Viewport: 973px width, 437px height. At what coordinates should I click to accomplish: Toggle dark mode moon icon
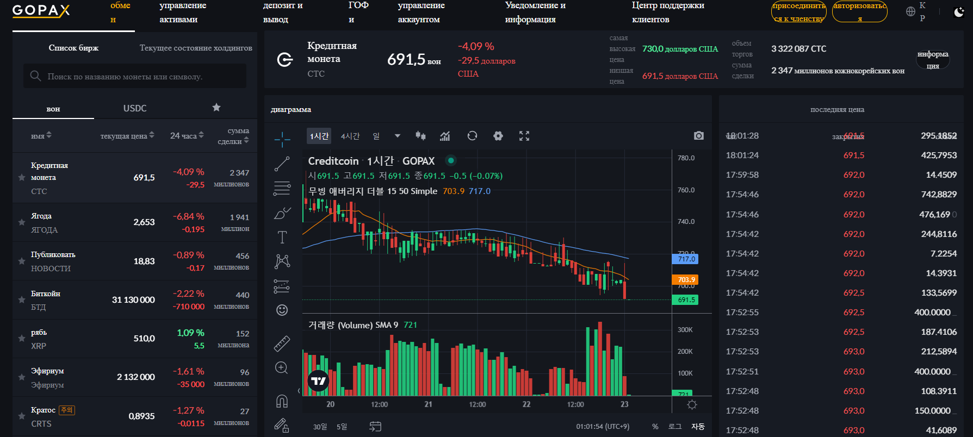(x=959, y=12)
